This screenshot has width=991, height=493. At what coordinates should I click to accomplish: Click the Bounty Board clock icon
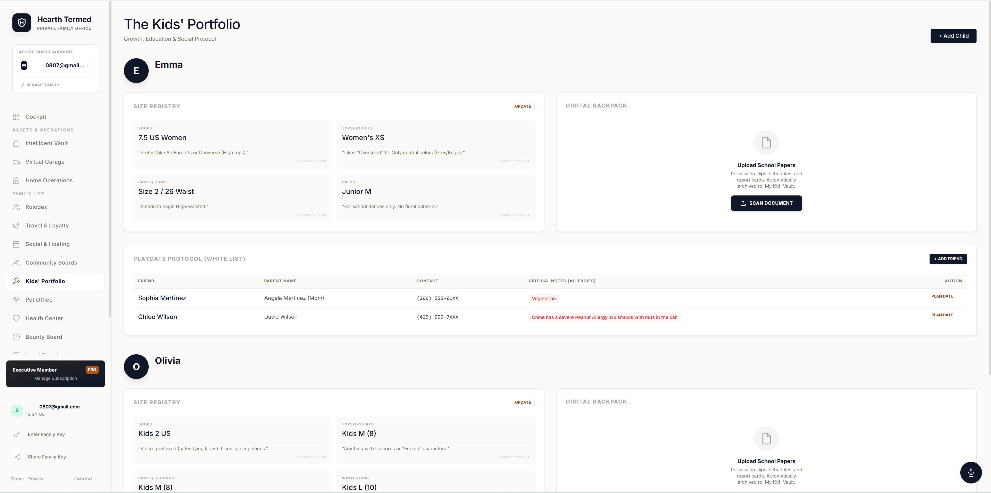point(16,337)
